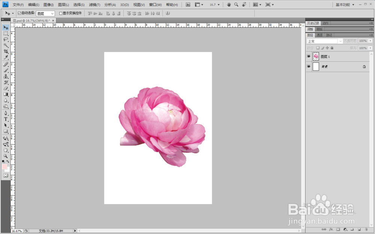Switch to the 路径 tab
375x234 pixels.
click(329, 35)
